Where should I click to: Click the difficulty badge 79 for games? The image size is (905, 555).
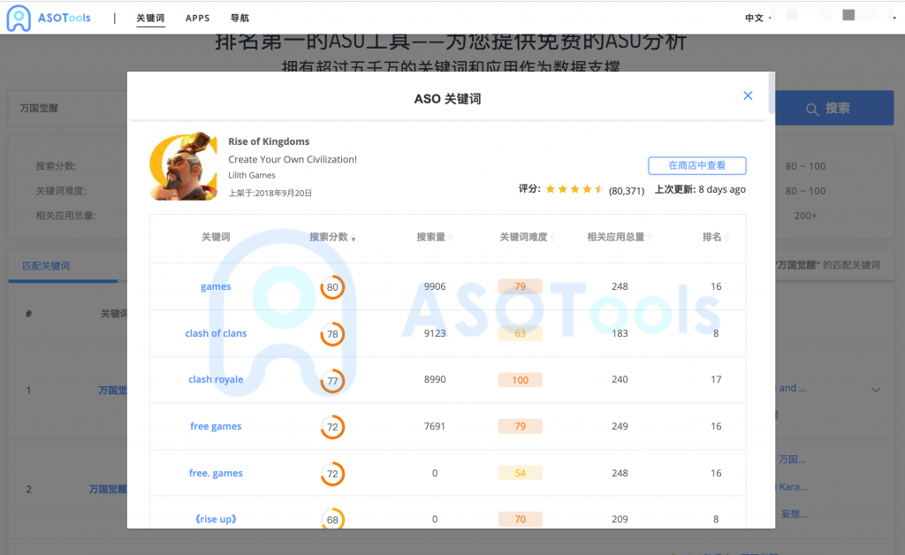520,286
